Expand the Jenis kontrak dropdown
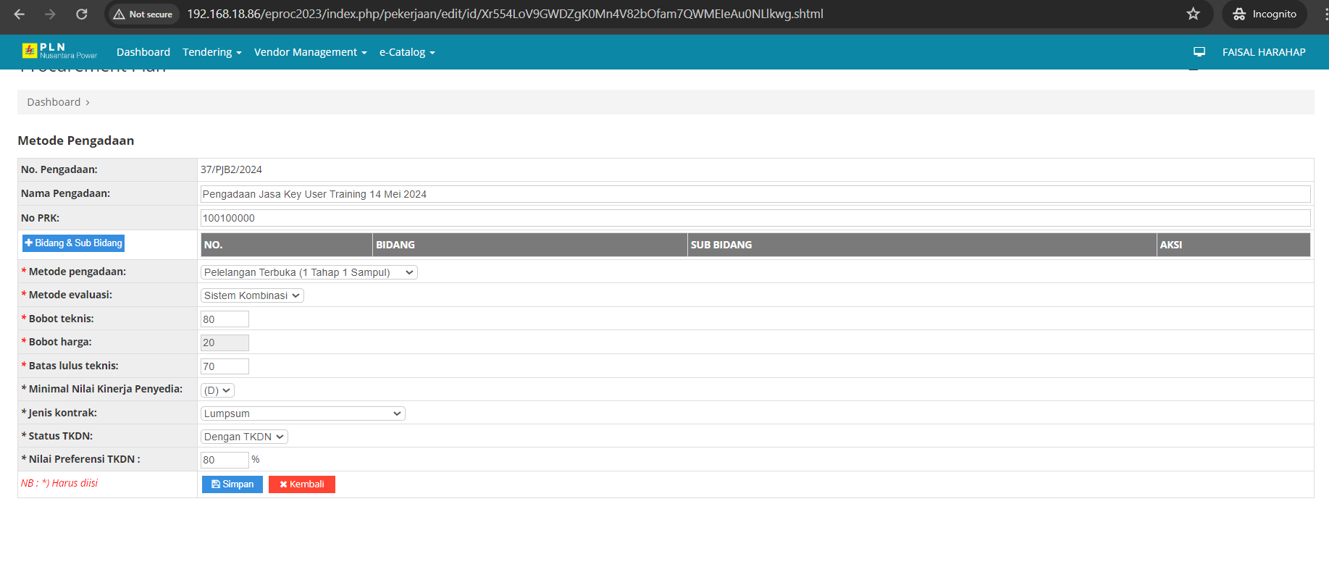Viewport: 1329px width, 567px height. (302, 413)
